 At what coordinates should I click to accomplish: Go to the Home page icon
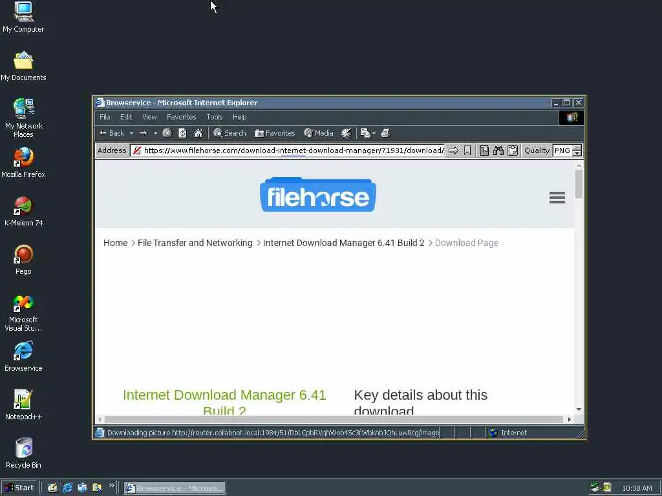pos(198,133)
